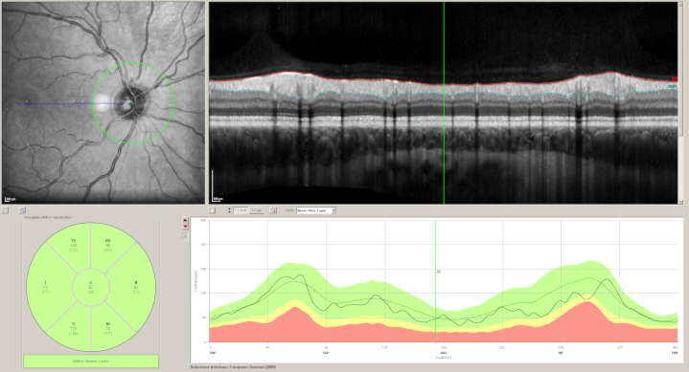
Task: Select the T sector in the RNFL pie chart
Action: click(46, 287)
